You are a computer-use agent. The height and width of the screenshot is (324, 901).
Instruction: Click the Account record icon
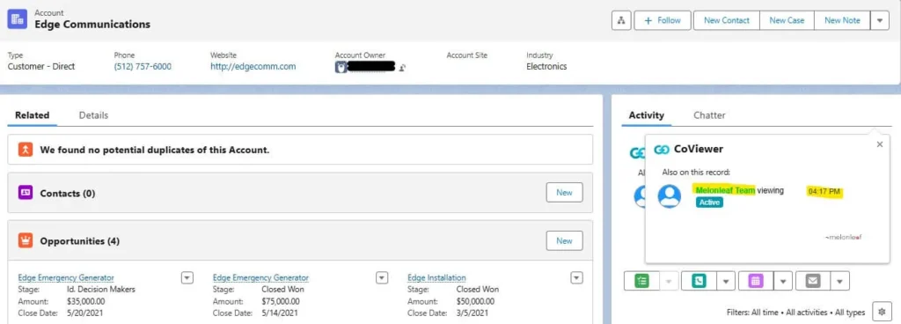[x=18, y=19]
